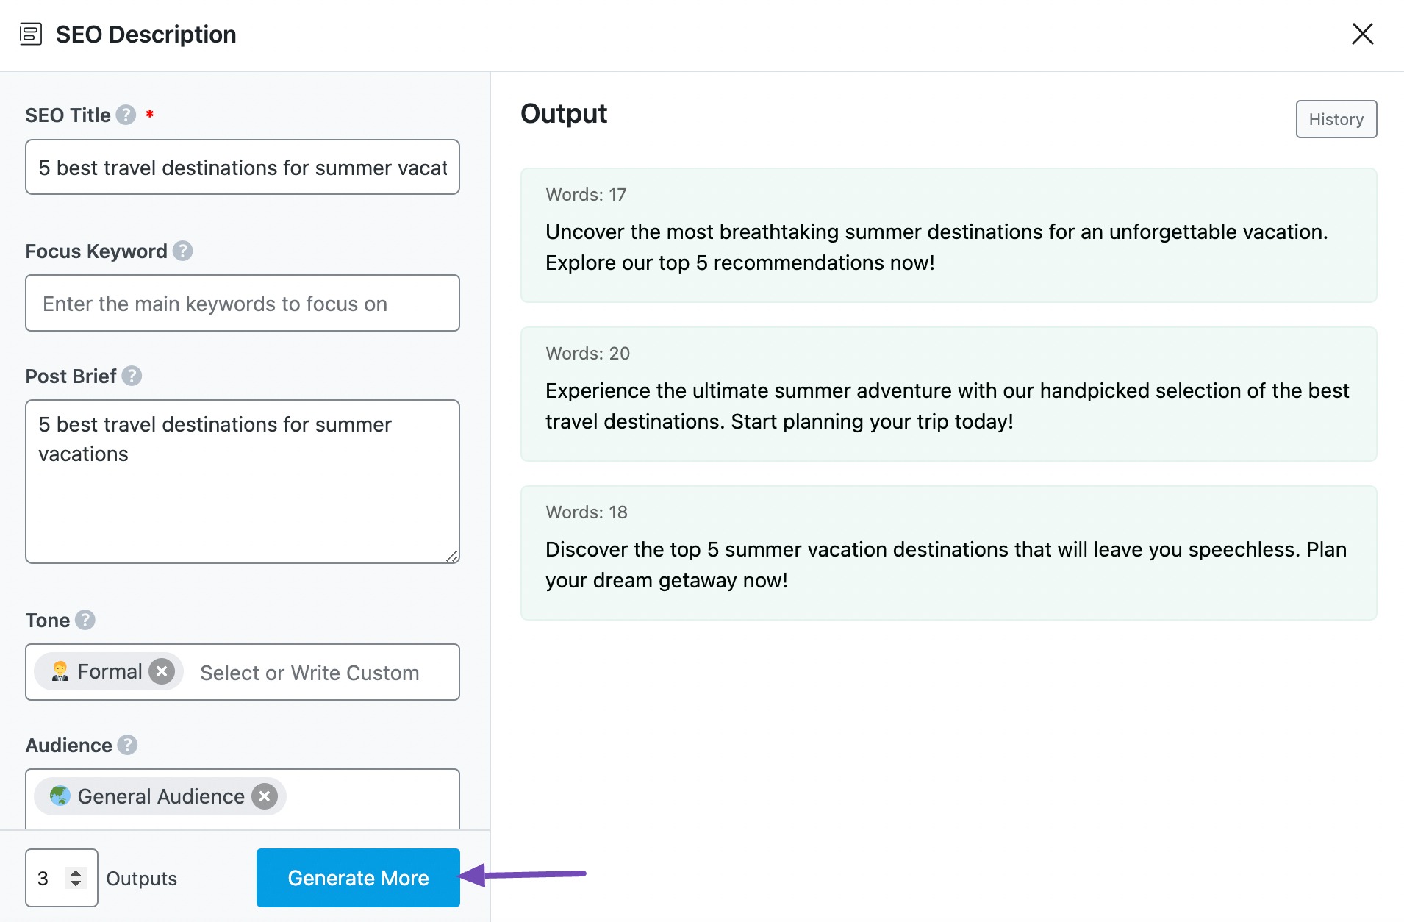Click the 'Words: 17' label
This screenshot has height=922, width=1404.
click(x=586, y=195)
